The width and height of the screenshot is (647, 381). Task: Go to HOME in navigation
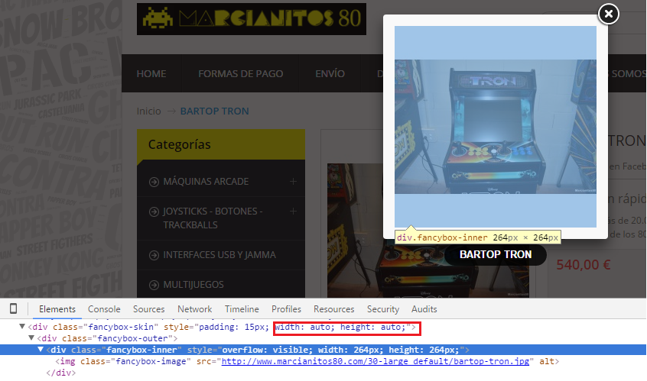click(x=151, y=73)
